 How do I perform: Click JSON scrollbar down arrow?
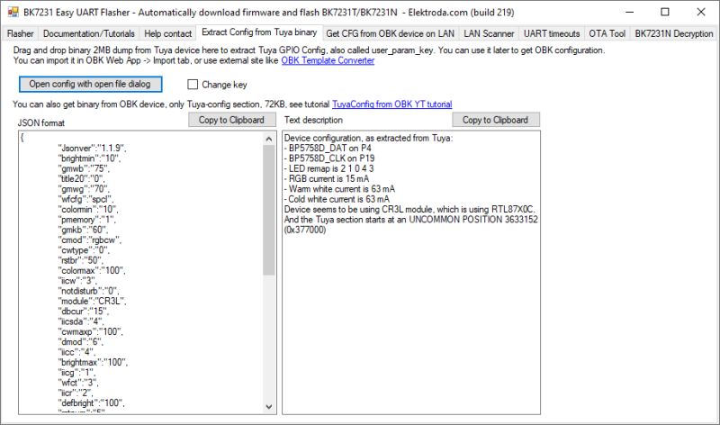[269, 407]
